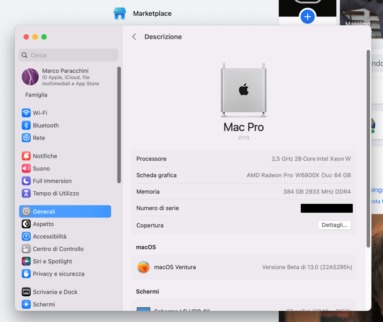
Task: Click the Suono speaker icon
Action: click(x=26, y=168)
